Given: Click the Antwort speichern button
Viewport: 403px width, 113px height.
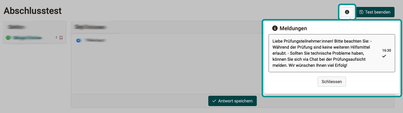Looking at the screenshot, I should (233, 101).
